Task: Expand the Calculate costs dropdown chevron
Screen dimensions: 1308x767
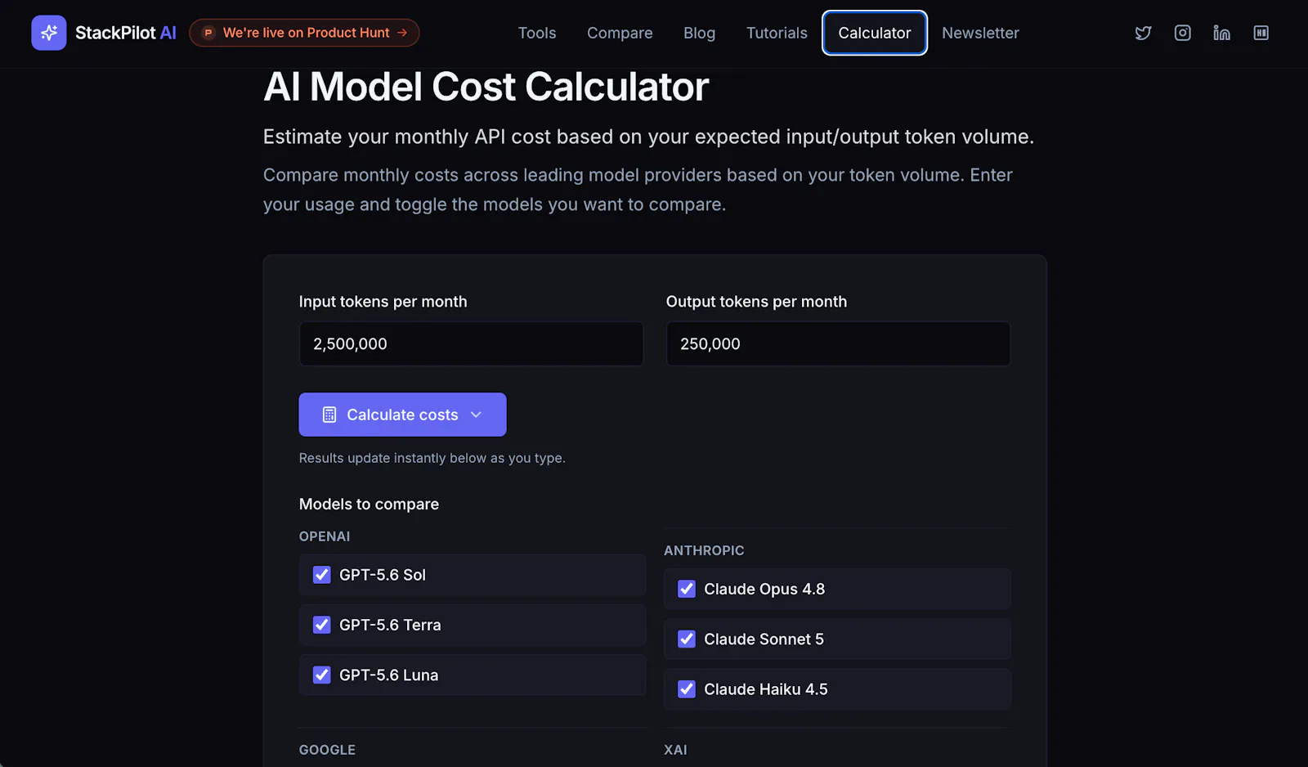Action: pyautogui.click(x=477, y=415)
